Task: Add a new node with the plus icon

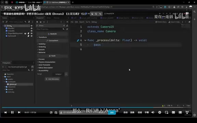Action: click(3, 22)
